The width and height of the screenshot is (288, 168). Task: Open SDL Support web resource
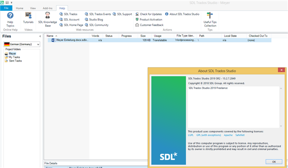(122, 14)
